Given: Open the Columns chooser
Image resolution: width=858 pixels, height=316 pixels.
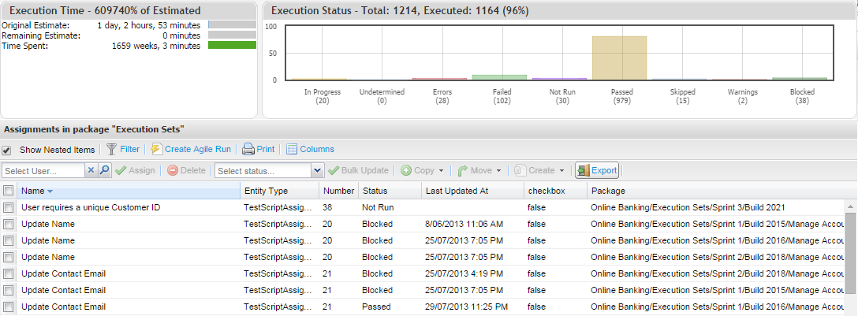Looking at the screenshot, I should tap(310, 149).
